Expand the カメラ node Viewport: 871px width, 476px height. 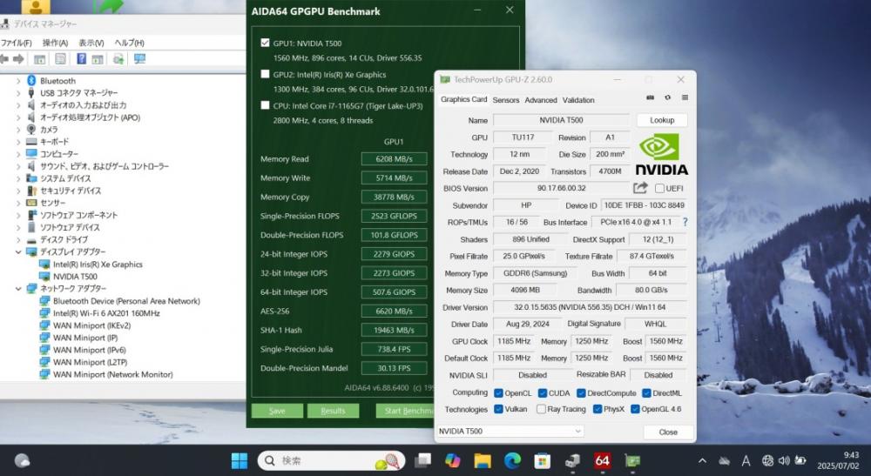coord(18,130)
